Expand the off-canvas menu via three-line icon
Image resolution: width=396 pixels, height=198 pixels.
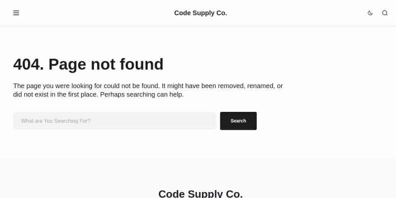(x=16, y=13)
